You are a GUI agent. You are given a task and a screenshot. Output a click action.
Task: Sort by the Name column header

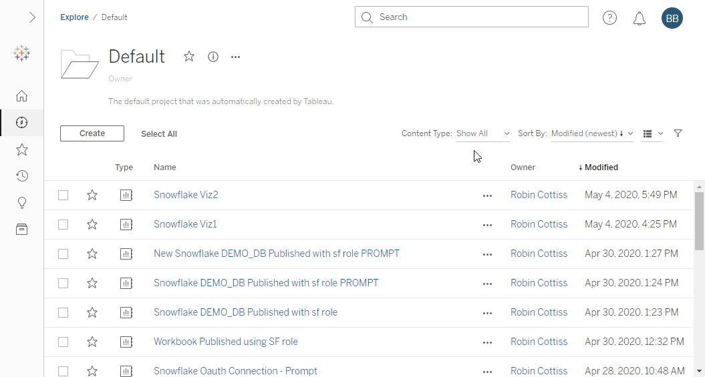click(x=164, y=167)
